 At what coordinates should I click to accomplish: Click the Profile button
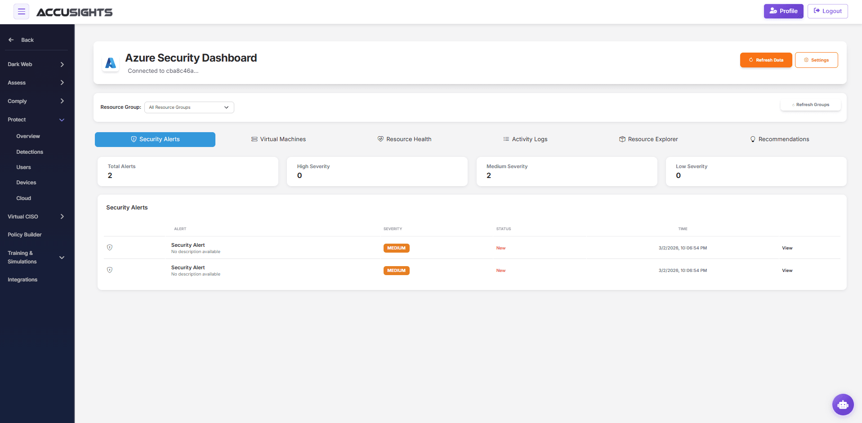tap(783, 11)
